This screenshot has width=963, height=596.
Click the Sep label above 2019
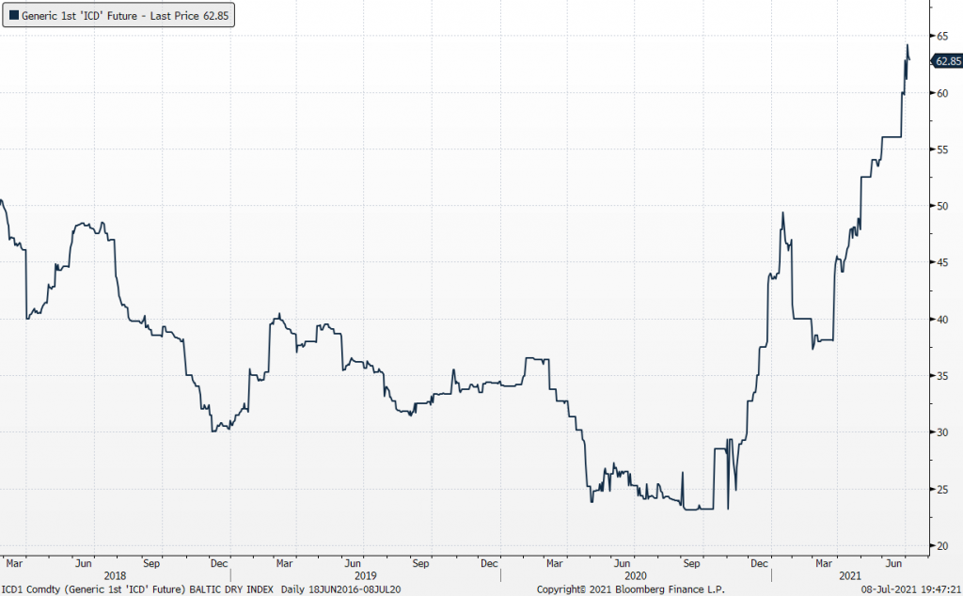(420, 563)
